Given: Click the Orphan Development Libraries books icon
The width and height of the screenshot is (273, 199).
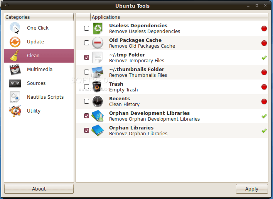Looking at the screenshot, I should (98, 116).
